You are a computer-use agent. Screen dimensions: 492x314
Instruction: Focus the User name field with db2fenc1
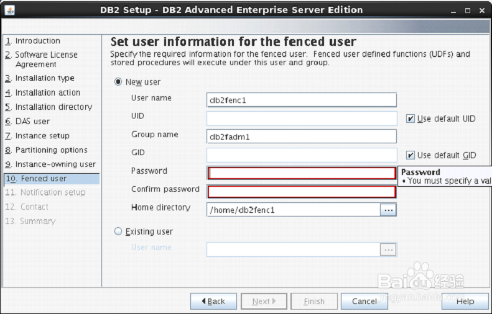coord(302,100)
